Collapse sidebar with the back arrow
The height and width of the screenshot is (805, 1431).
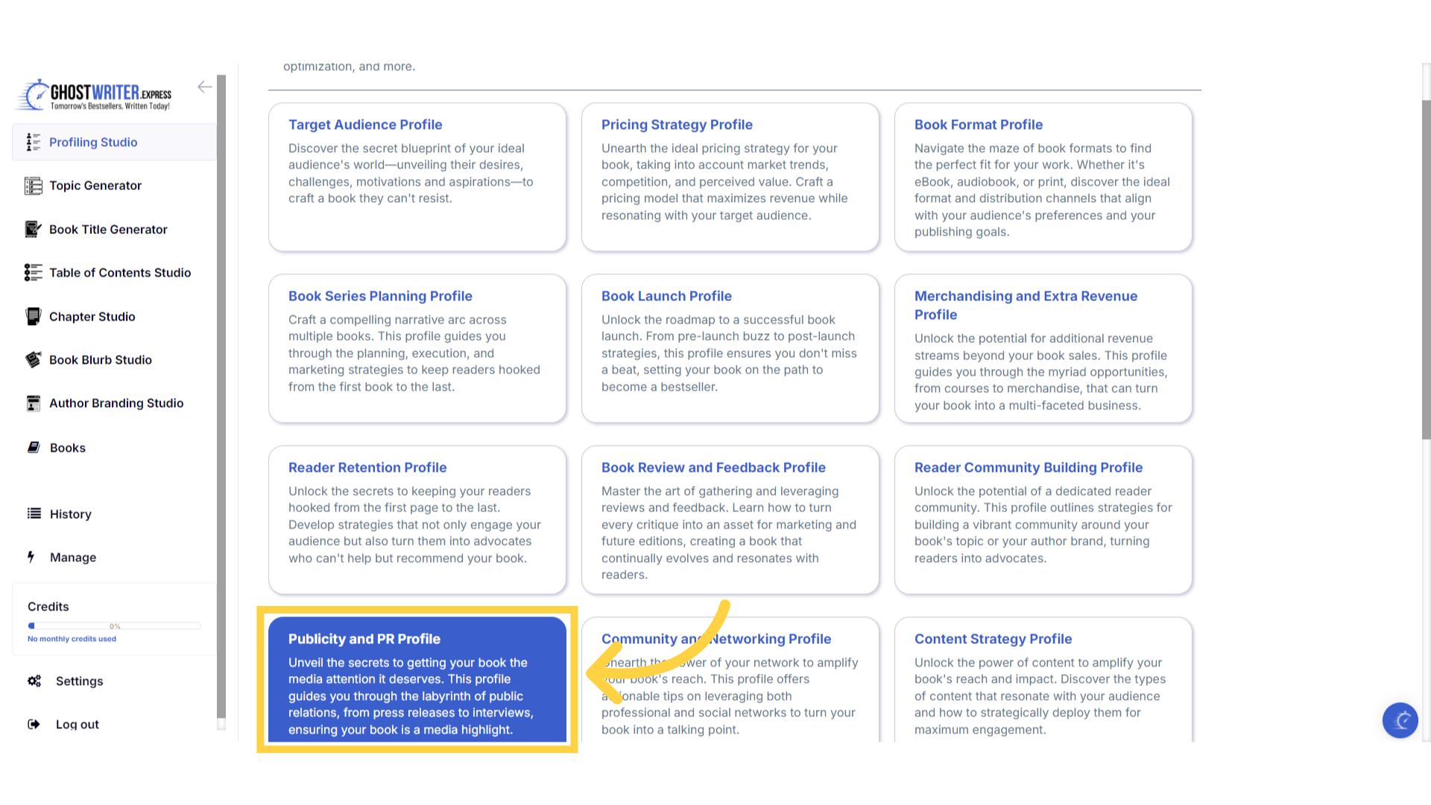204,87
